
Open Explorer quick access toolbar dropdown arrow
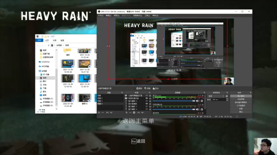point(48,37)
